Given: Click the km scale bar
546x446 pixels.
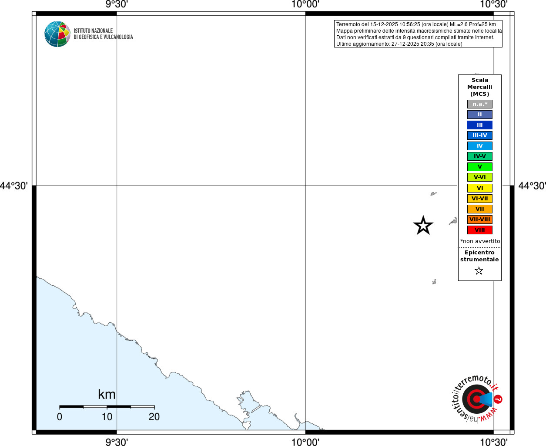Looking at the screenshot, I should [x=107, y=406].
